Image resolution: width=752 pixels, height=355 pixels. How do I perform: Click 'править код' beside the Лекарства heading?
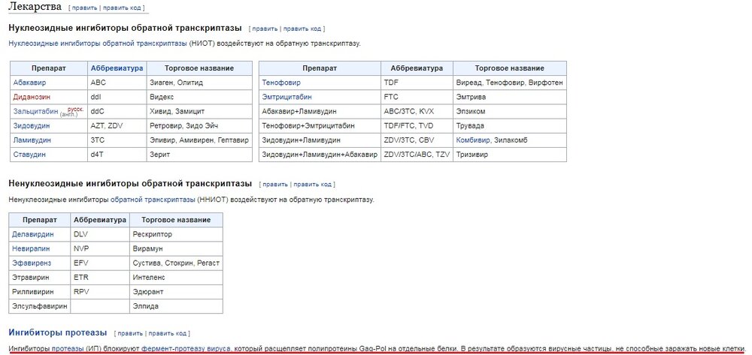[123, 8]
